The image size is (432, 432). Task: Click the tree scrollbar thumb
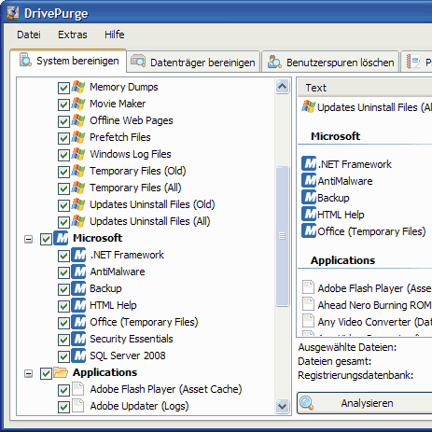(x=282, y=236)
